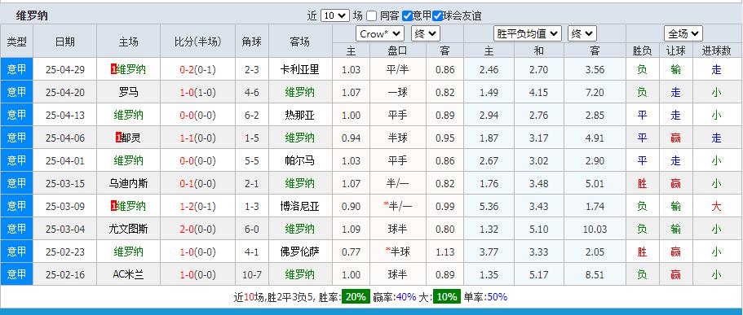Click the 角球 column header
743x315 pixels.
tap(252, 42)
